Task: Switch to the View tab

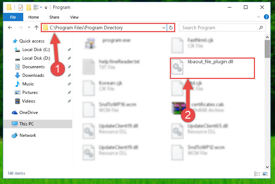Action: click(74, 17)
